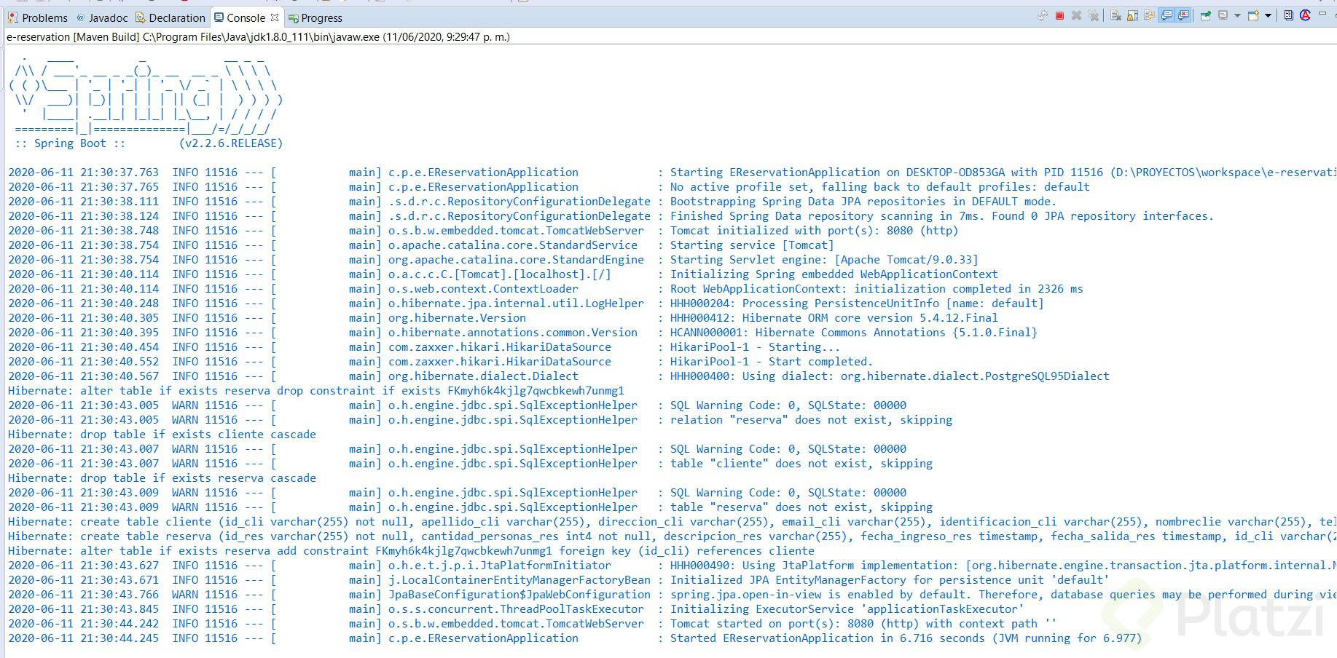Viewport: 1337px width, 658px height.
Task: Switch to the Problems tab
Action: (37, 17)
